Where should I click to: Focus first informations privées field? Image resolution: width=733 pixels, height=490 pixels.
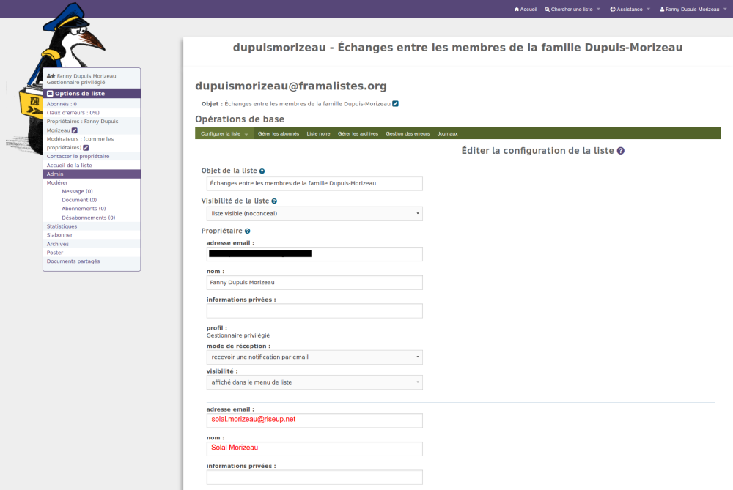coord(314,311)
